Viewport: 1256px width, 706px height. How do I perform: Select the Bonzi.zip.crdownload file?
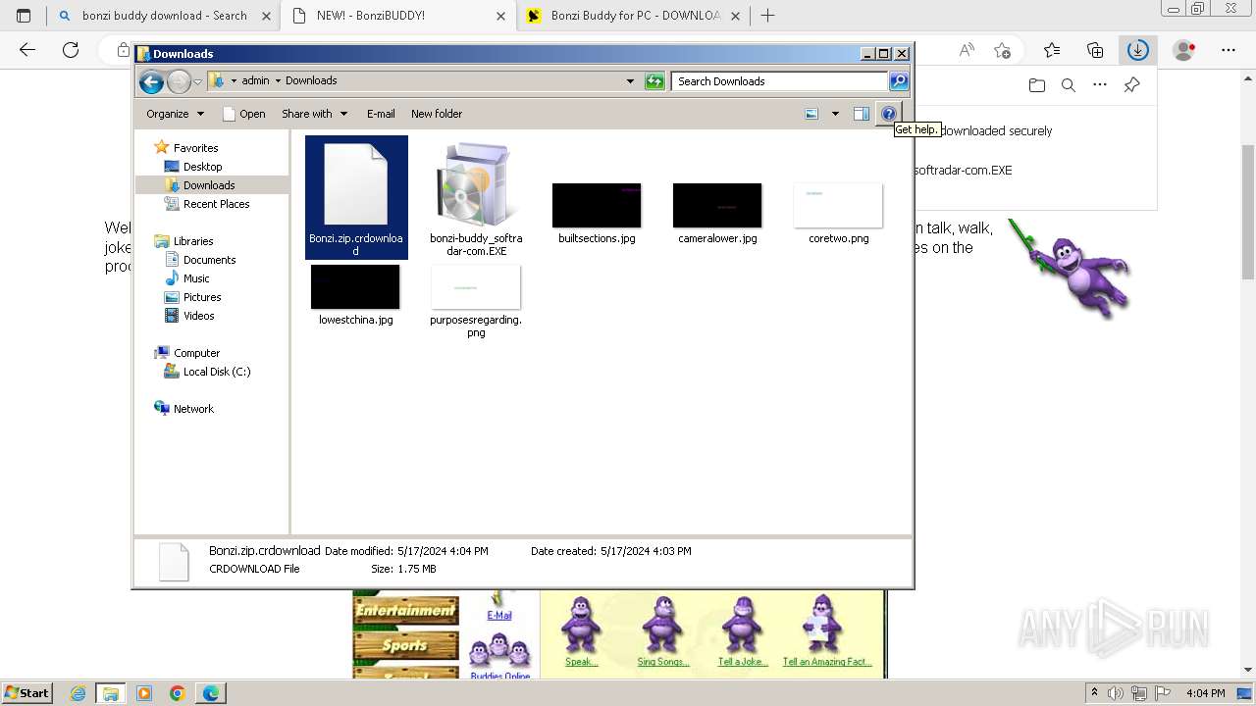click(x=356, y=197)
